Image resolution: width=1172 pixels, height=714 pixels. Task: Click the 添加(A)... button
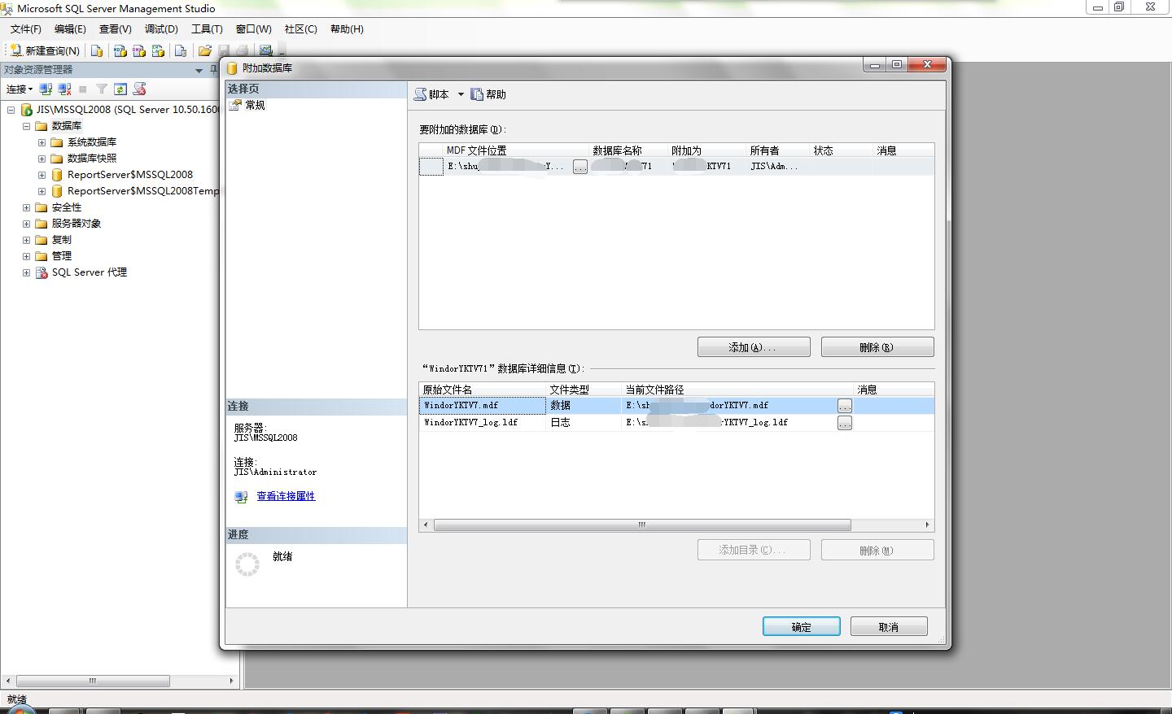(754, 347)
